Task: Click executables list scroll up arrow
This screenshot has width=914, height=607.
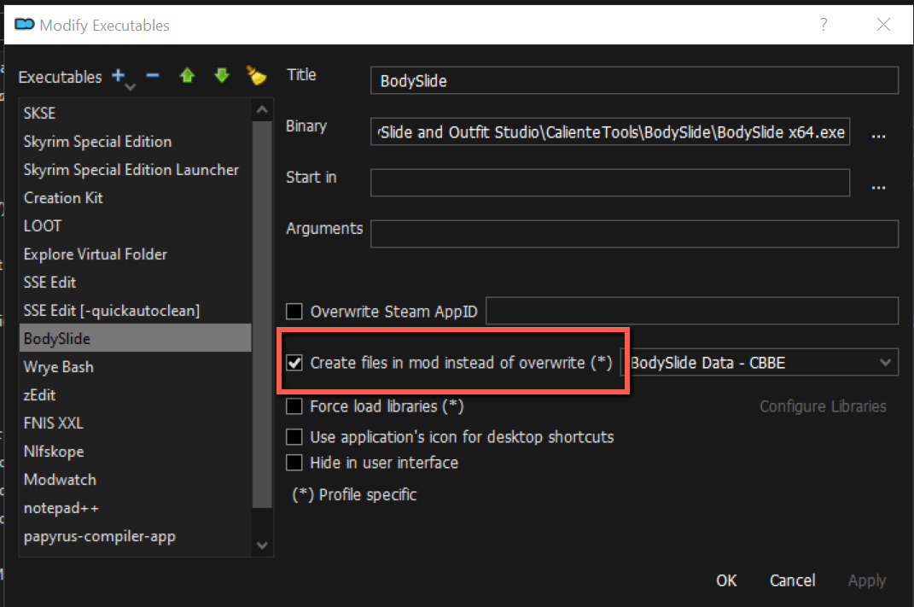Action: tap(262, 109)
